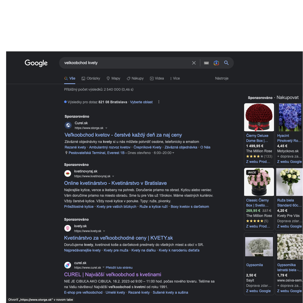Expand dropdown arrow next to www.curel.sk

(x=104, y=268)
